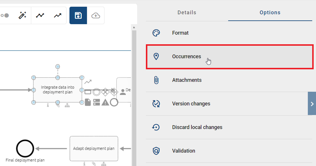316x166 pixels.
Task: Click info icon under 'Adapt deployment plan'
Action: tap(84, 164)
